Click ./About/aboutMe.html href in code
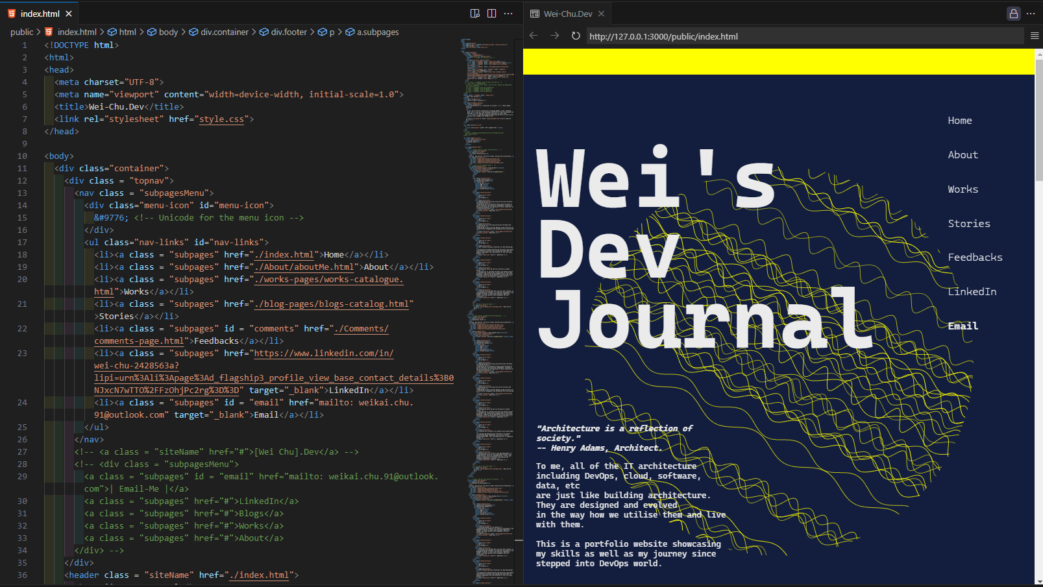The image size is (1043, 587). [304, 267]
